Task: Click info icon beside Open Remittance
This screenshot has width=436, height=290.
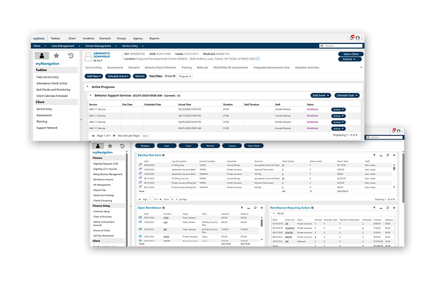Action: tap(163, 208)
